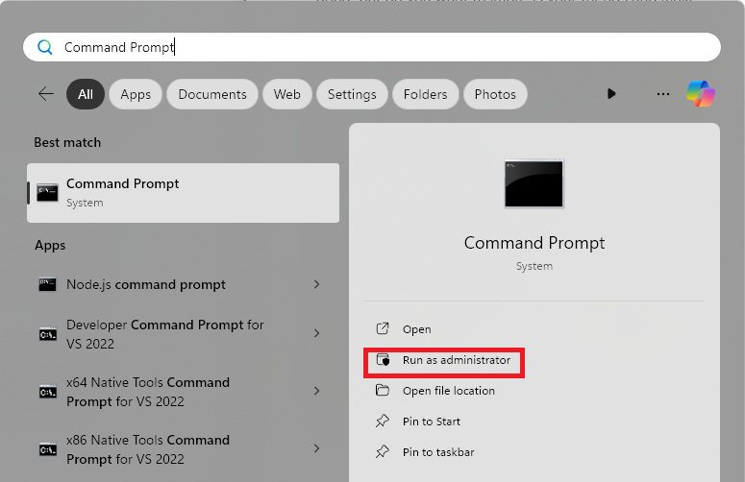Expand x64 Native Tools Command Prompt chevron
Image resolution: width=745 pixels, height=482 pixels.
[x=317, y=391]
